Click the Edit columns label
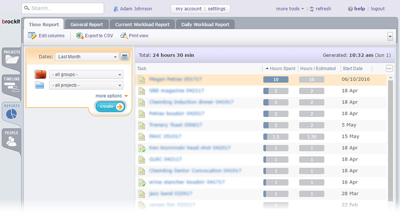 coord(52,36)
